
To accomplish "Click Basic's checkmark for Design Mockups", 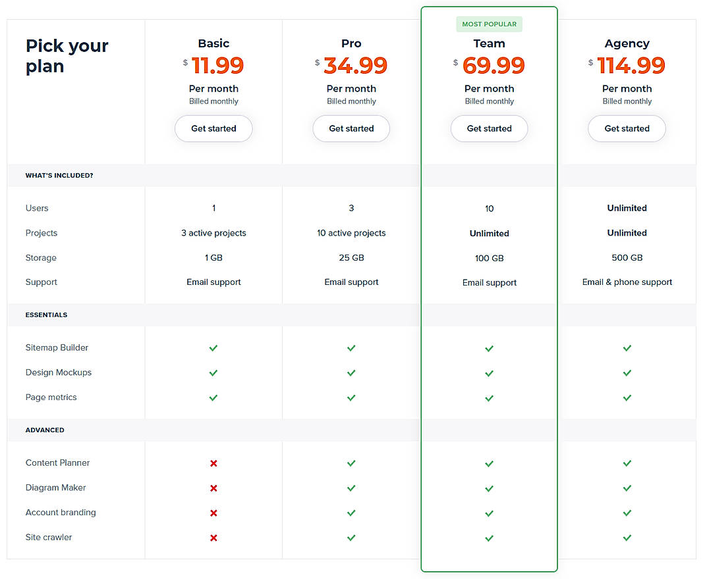I will click(x=213, y=372).
